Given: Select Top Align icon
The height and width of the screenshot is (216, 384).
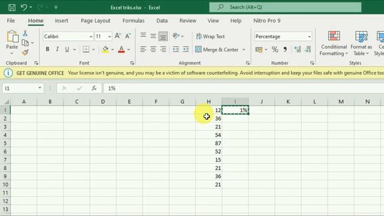Looking at the screenshot, I should click(x=143, y=35).
